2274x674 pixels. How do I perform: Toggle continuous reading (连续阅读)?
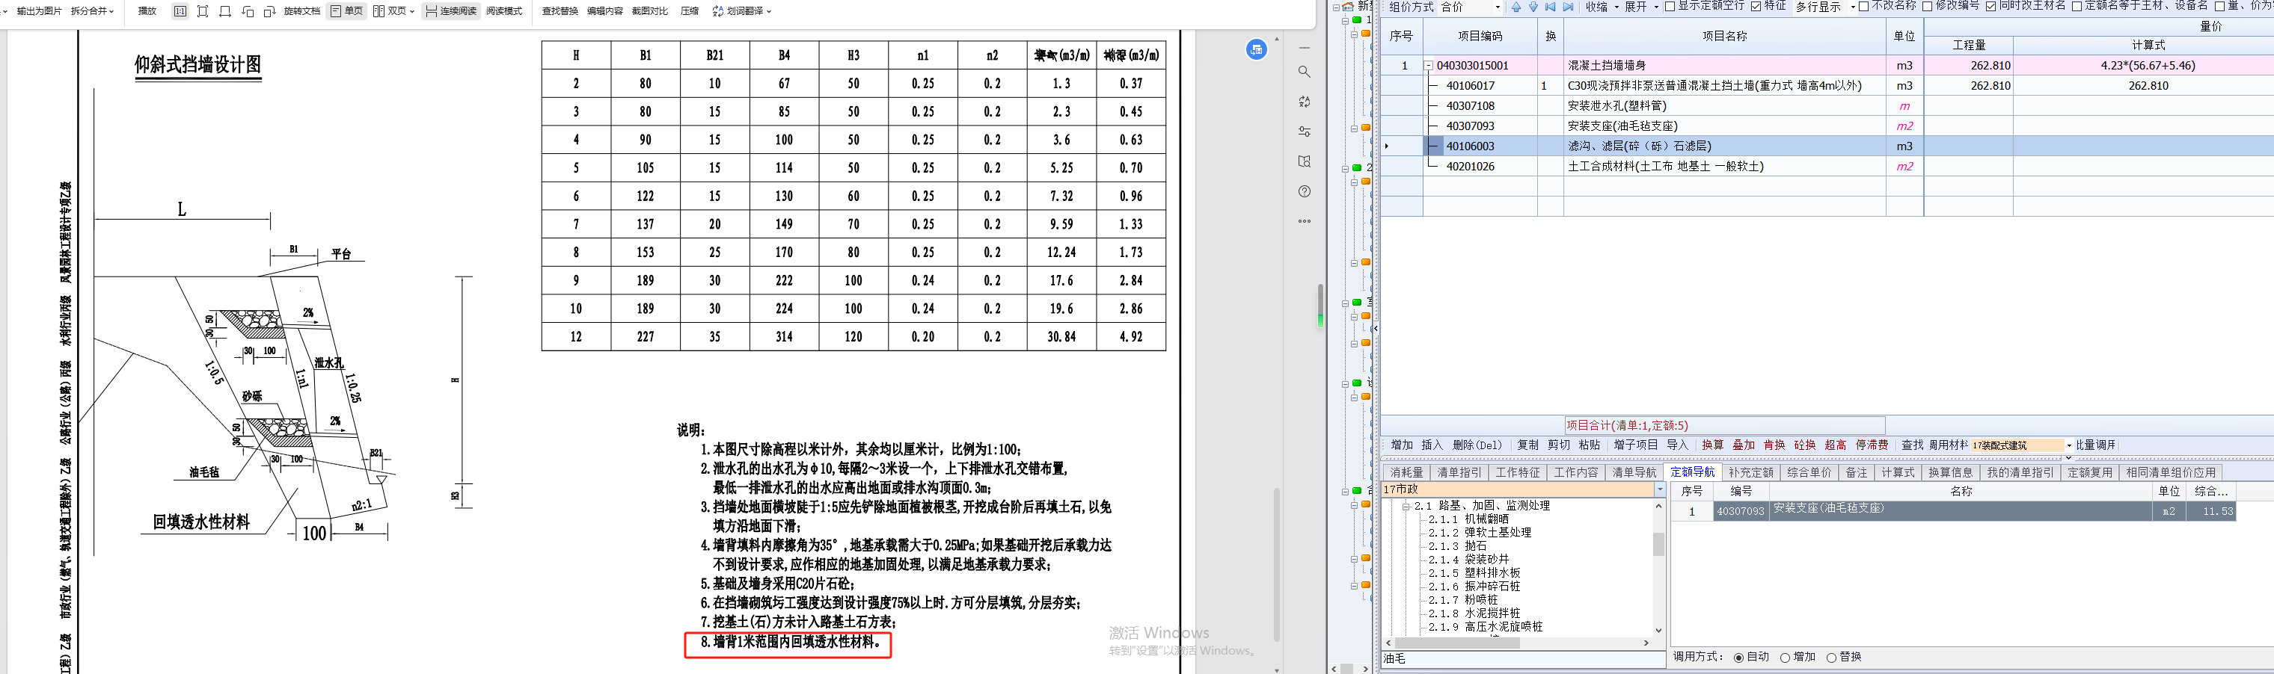451,11
